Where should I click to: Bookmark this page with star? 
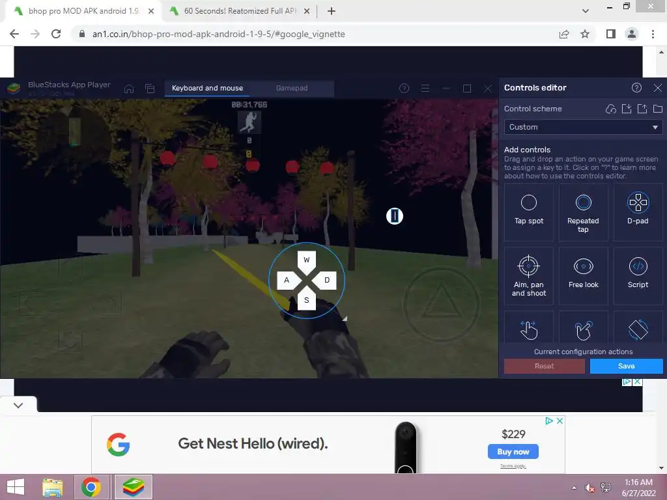(x=585, y=34)
